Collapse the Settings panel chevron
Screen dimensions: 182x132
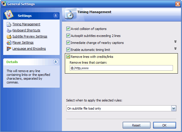[x=56, y=15]
